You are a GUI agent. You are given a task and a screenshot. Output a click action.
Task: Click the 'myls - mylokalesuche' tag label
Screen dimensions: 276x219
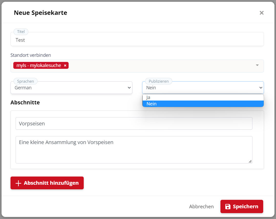[39, 65]
